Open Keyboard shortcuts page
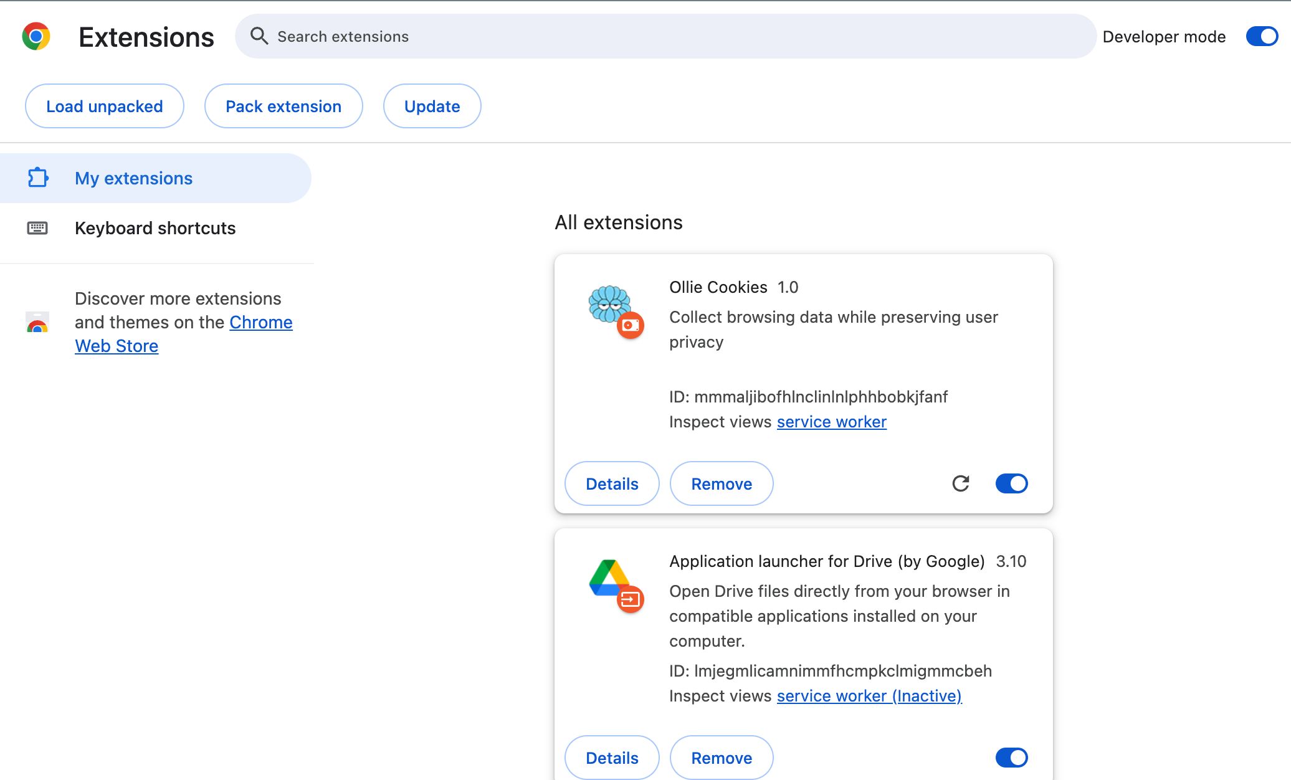This screenshot has width=1291, height=780. (x=155, y=228)
